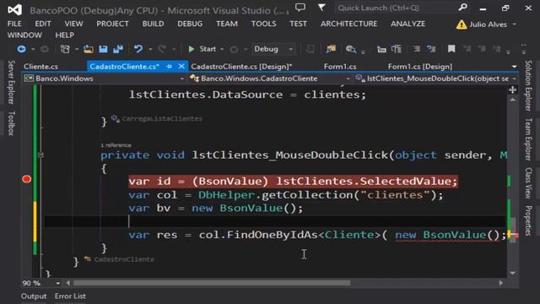Open the TEAM menu
The image size is (540, 304).
tap(227, 24)
